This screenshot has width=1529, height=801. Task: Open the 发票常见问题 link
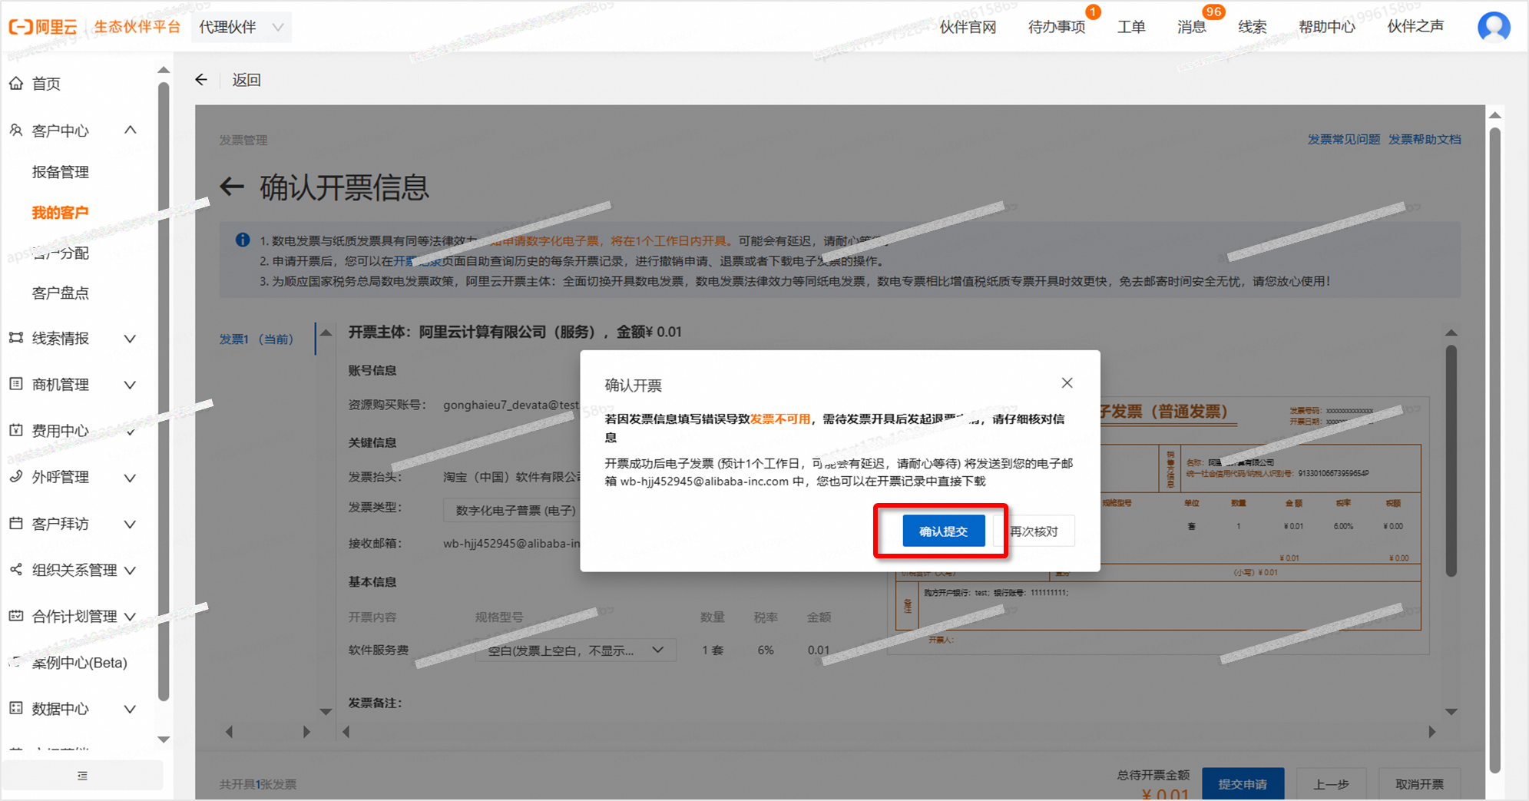[1344, 139]
